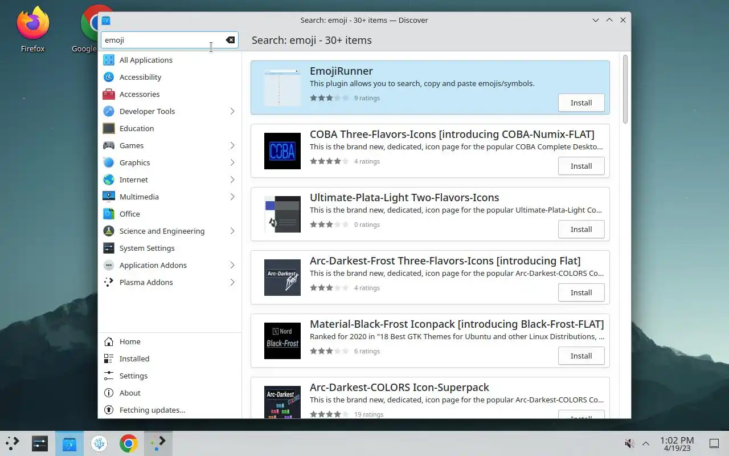Expand the Internet subcategories
The height and width of the screenshot is (456, 729).
point(232,180)
